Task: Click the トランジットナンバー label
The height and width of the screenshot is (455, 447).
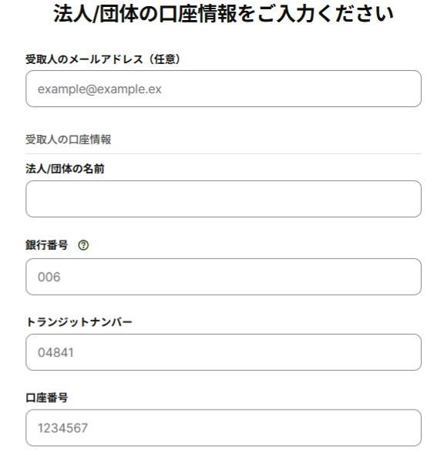Action: [79, 322]
